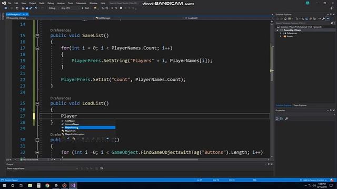Open the Project menu
Image resolution: width=337 pixels, height=189 pixels.
coord(33,3)
